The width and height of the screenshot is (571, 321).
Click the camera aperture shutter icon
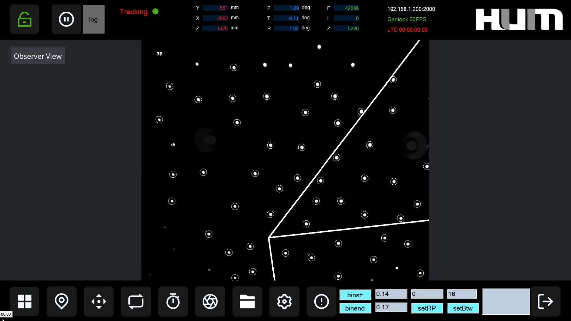[x=210, y=301]
